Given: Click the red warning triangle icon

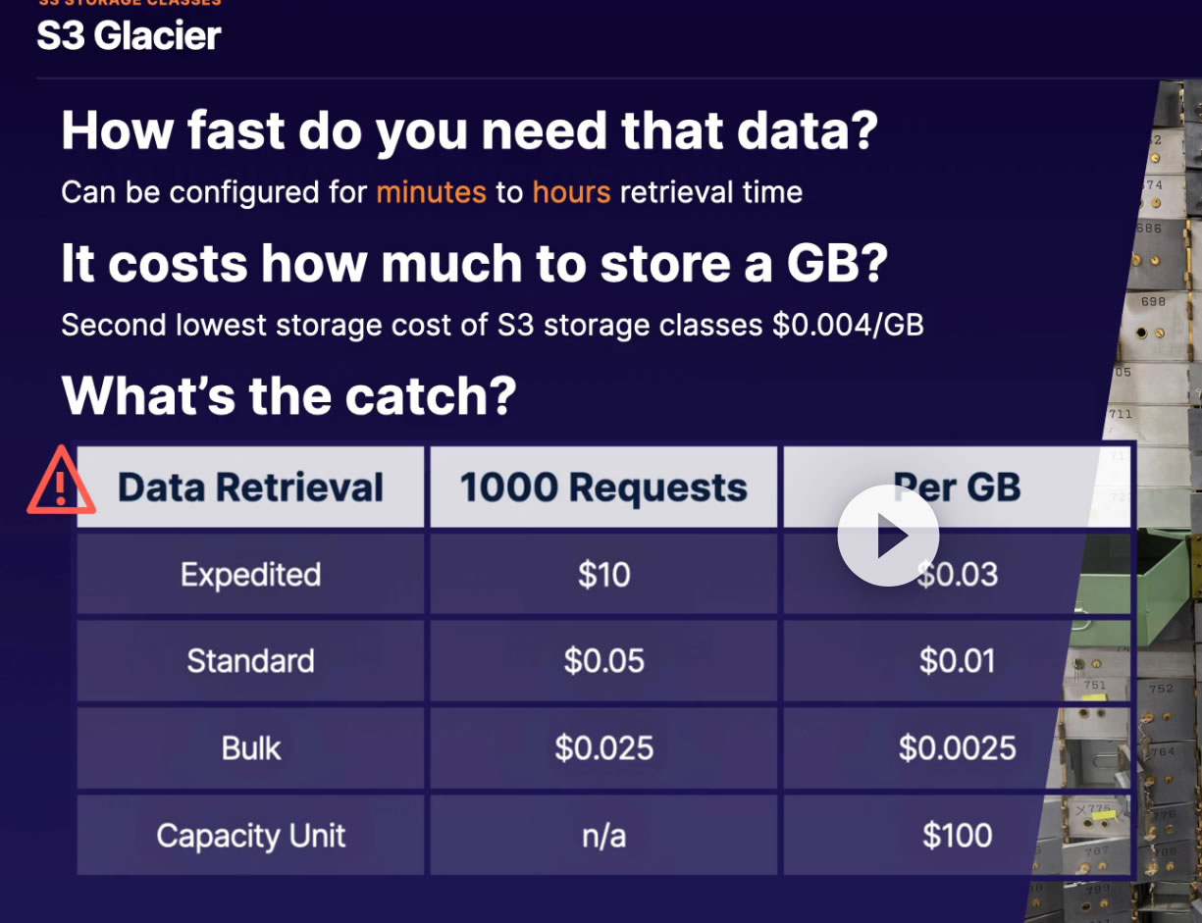Looking at the screenshot, I should click(61, 482).
